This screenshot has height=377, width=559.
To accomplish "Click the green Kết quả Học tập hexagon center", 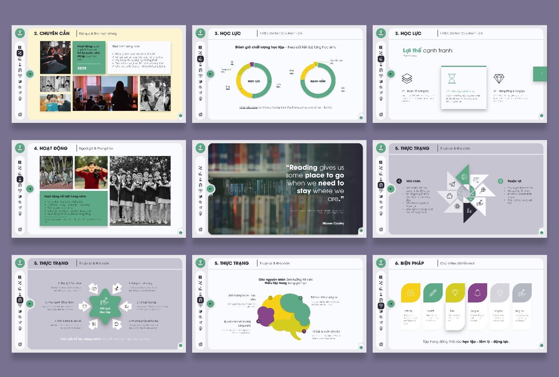I will click(x=105, y=306).
